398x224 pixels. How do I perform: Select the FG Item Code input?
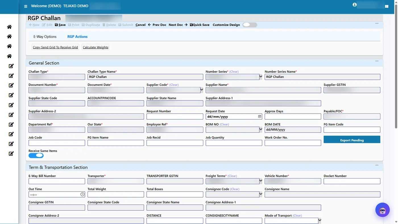click(352, 130)
